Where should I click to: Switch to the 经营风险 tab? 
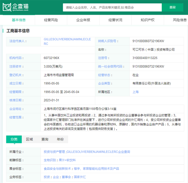click(x=51, y=20)
